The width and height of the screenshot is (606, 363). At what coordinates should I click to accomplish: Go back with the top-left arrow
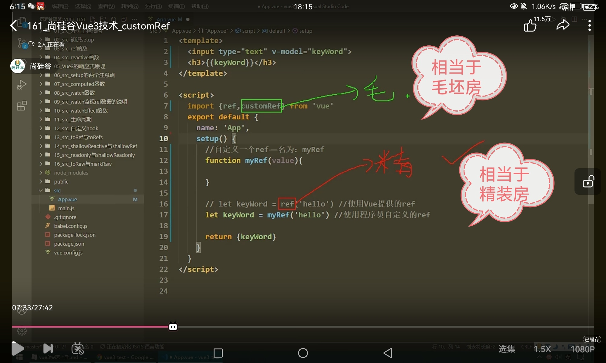[x=13, y=25]
